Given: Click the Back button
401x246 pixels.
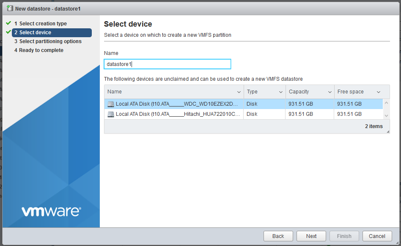Looking at the screenshot, I should click(x=278, y=236).
